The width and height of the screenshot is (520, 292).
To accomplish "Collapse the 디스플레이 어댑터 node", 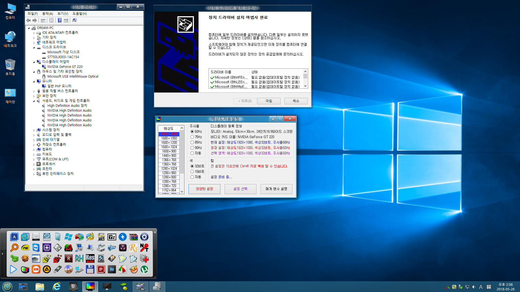I will coord(34,62).
